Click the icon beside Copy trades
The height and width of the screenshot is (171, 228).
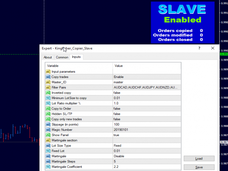[x=48, y=77]
